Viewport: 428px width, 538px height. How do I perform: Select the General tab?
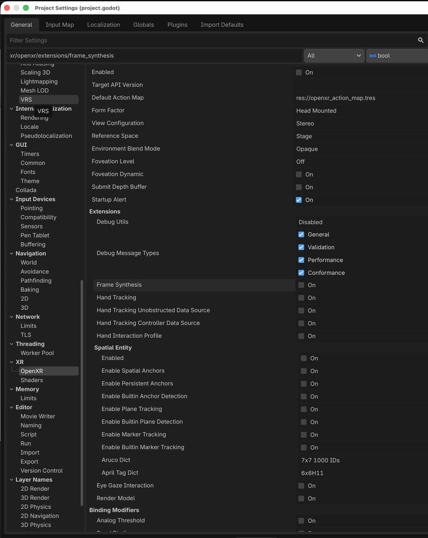22,25
